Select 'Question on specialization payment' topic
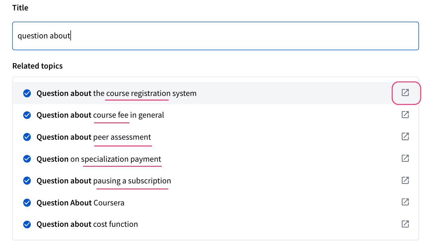430x246 pixels. pos(99,159)
